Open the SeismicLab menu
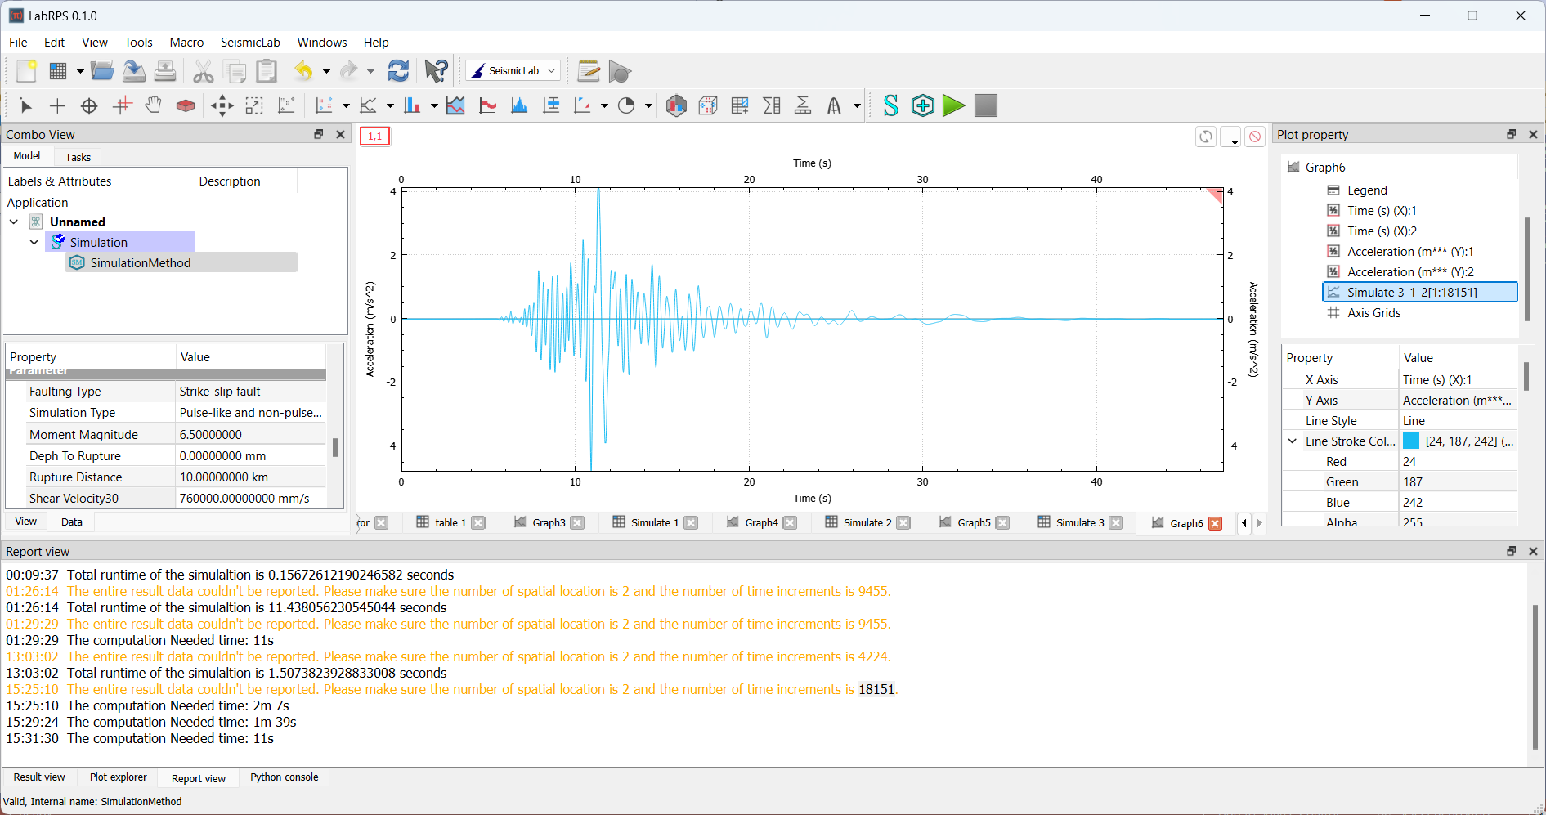 [x=249, y=43]
